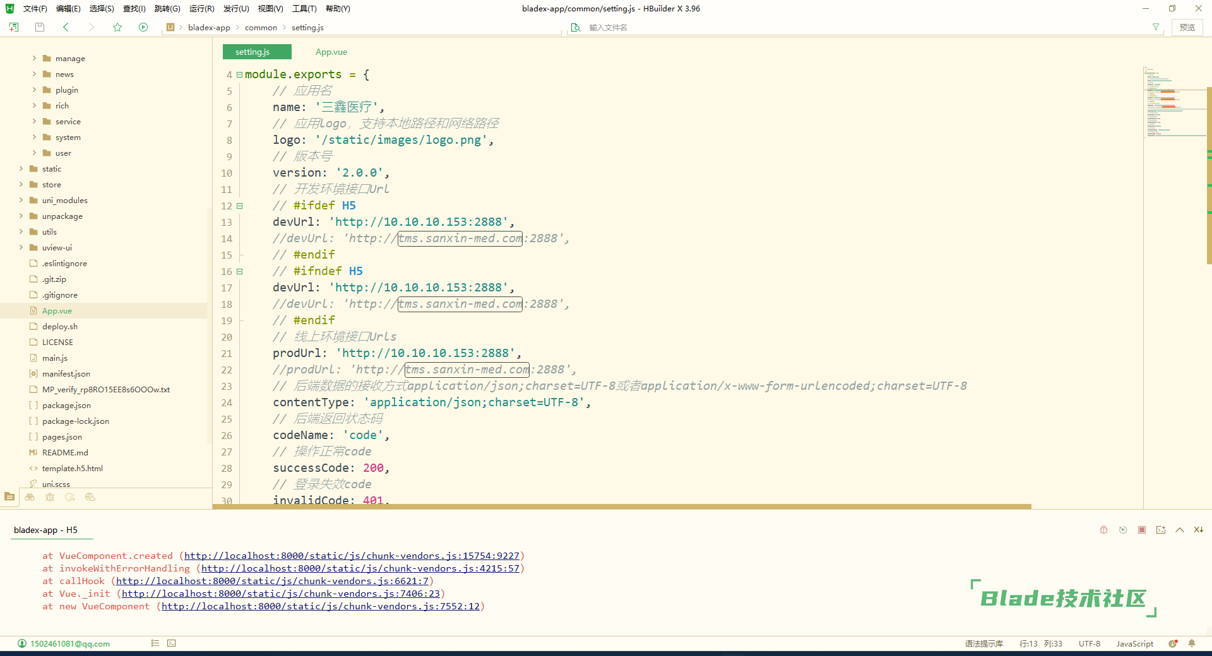Screen dimensions: 1212x656
Task: Go forward with the right arrow
Action: click(x=92, y=27)
